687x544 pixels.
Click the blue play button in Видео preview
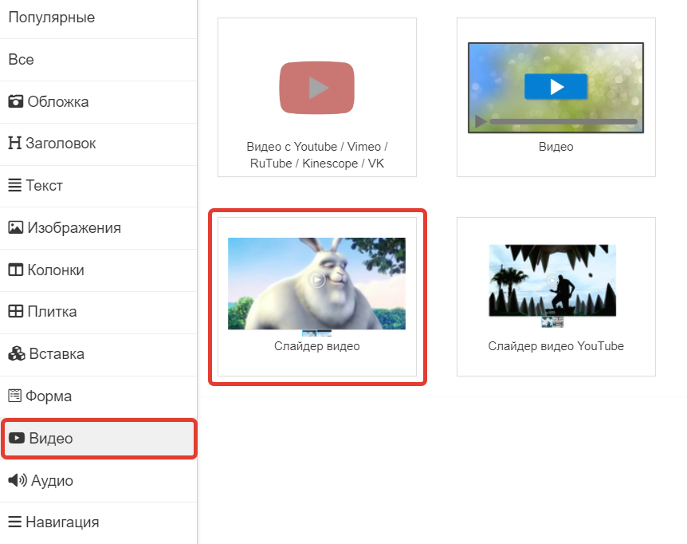[x=556, y=86]
